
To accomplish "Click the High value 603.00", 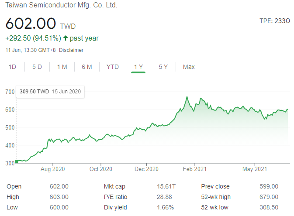I will tap(59, 197).
